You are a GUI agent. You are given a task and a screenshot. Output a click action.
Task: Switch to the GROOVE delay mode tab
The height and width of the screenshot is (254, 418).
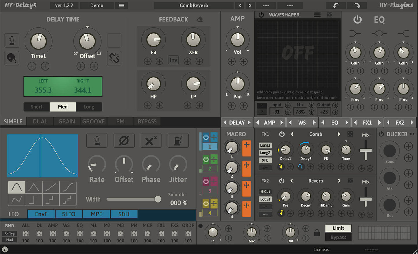point(94,121)
